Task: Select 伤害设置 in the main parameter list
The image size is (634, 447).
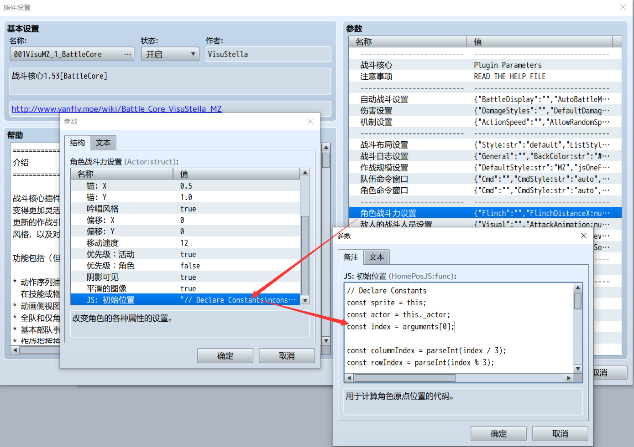Action: coord(485,111)
